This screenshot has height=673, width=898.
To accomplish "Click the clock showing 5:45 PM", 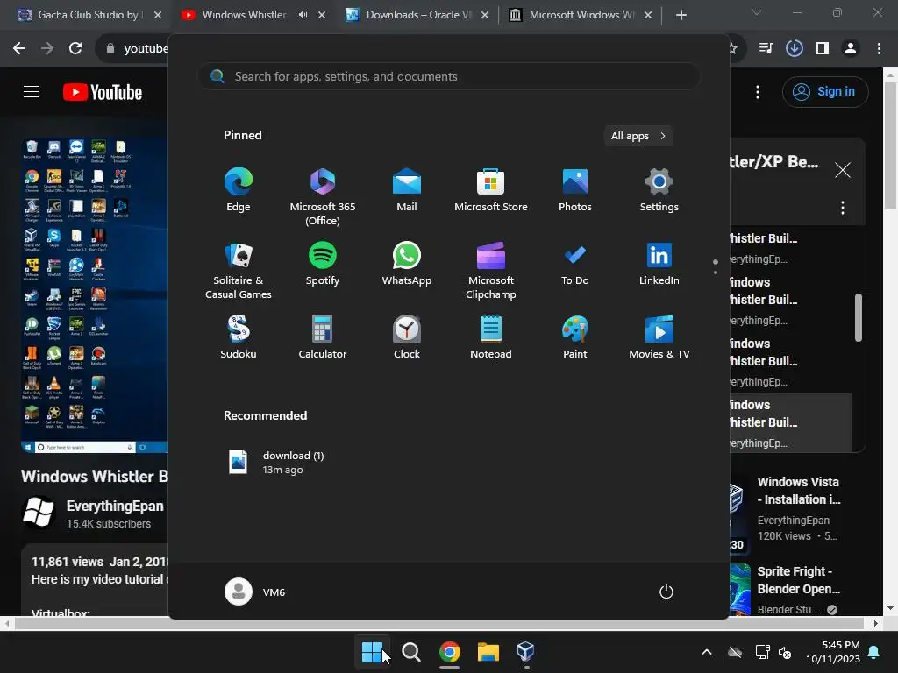I will tap(833, 652).
